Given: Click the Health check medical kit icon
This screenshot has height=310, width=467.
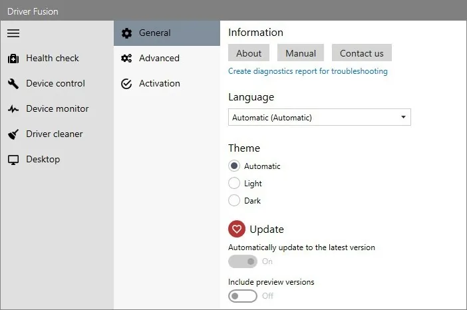Looking at the screenshot, I should click(x=13, y=59).
